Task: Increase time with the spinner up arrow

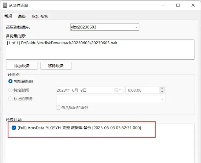Action: coord(162,89)
